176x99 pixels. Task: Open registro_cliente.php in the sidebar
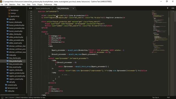point(16,70)
